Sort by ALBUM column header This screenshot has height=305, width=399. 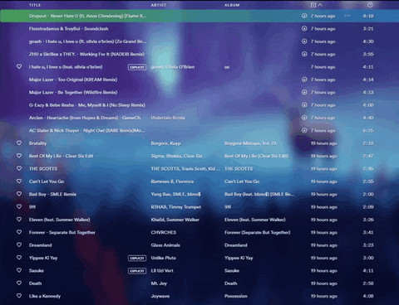tap(232, 5)
